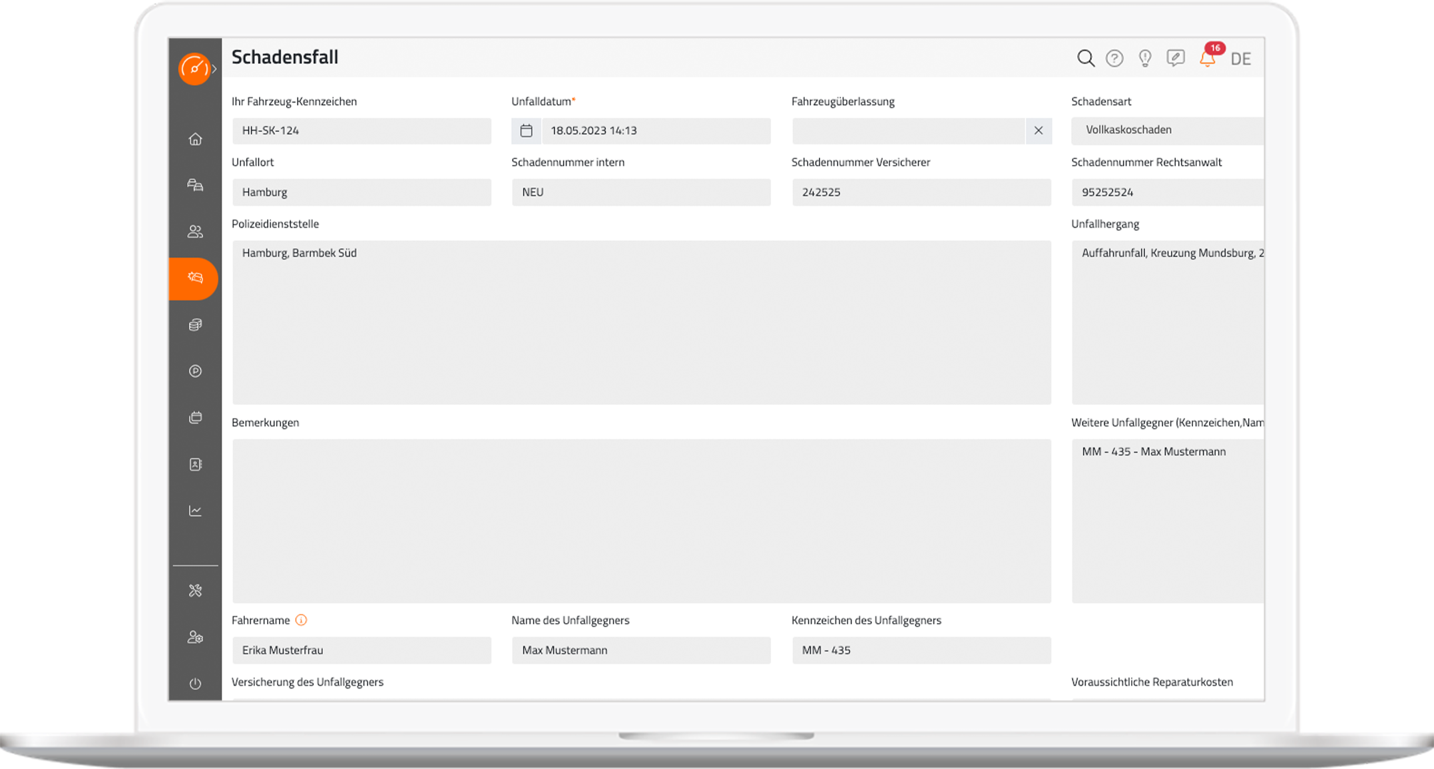This screenshot has height=769, width=1434.
Task: Open the users section in the sidebar
Action: tap(195, 231)
